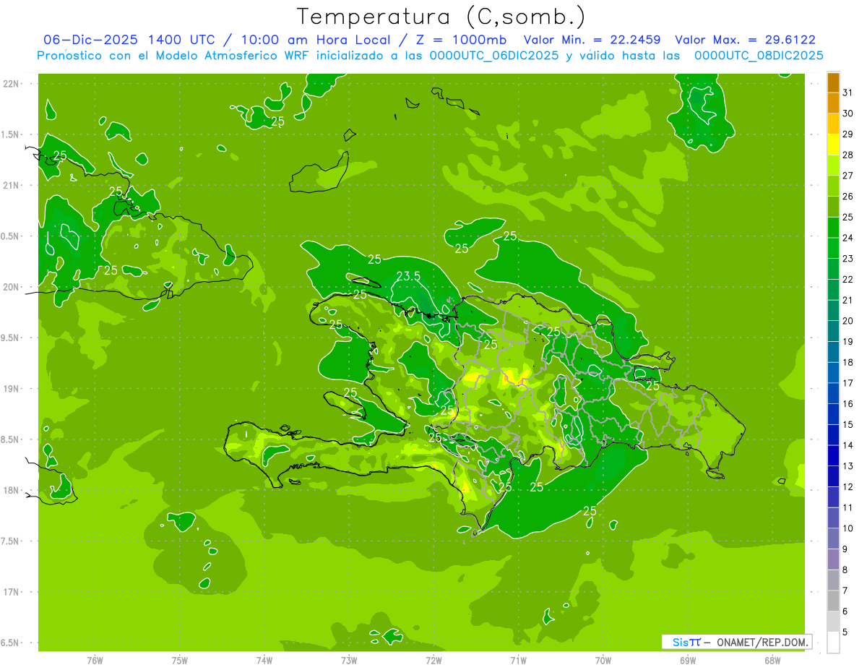Click the "21N" latitude axis label

[10, 186]
